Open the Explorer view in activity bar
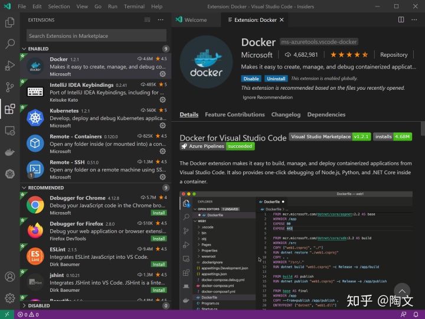This screenshot has height=319, width=425. pos(10,22)
